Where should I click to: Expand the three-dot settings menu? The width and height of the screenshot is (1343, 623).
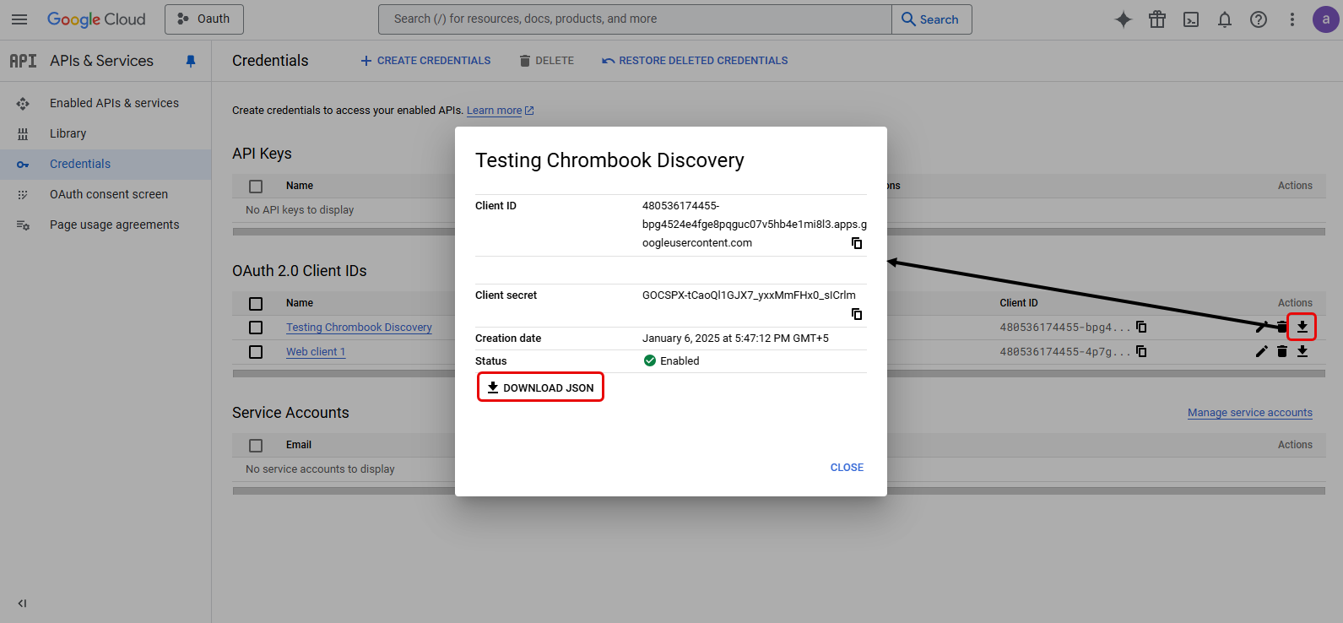pos(1292,19)
